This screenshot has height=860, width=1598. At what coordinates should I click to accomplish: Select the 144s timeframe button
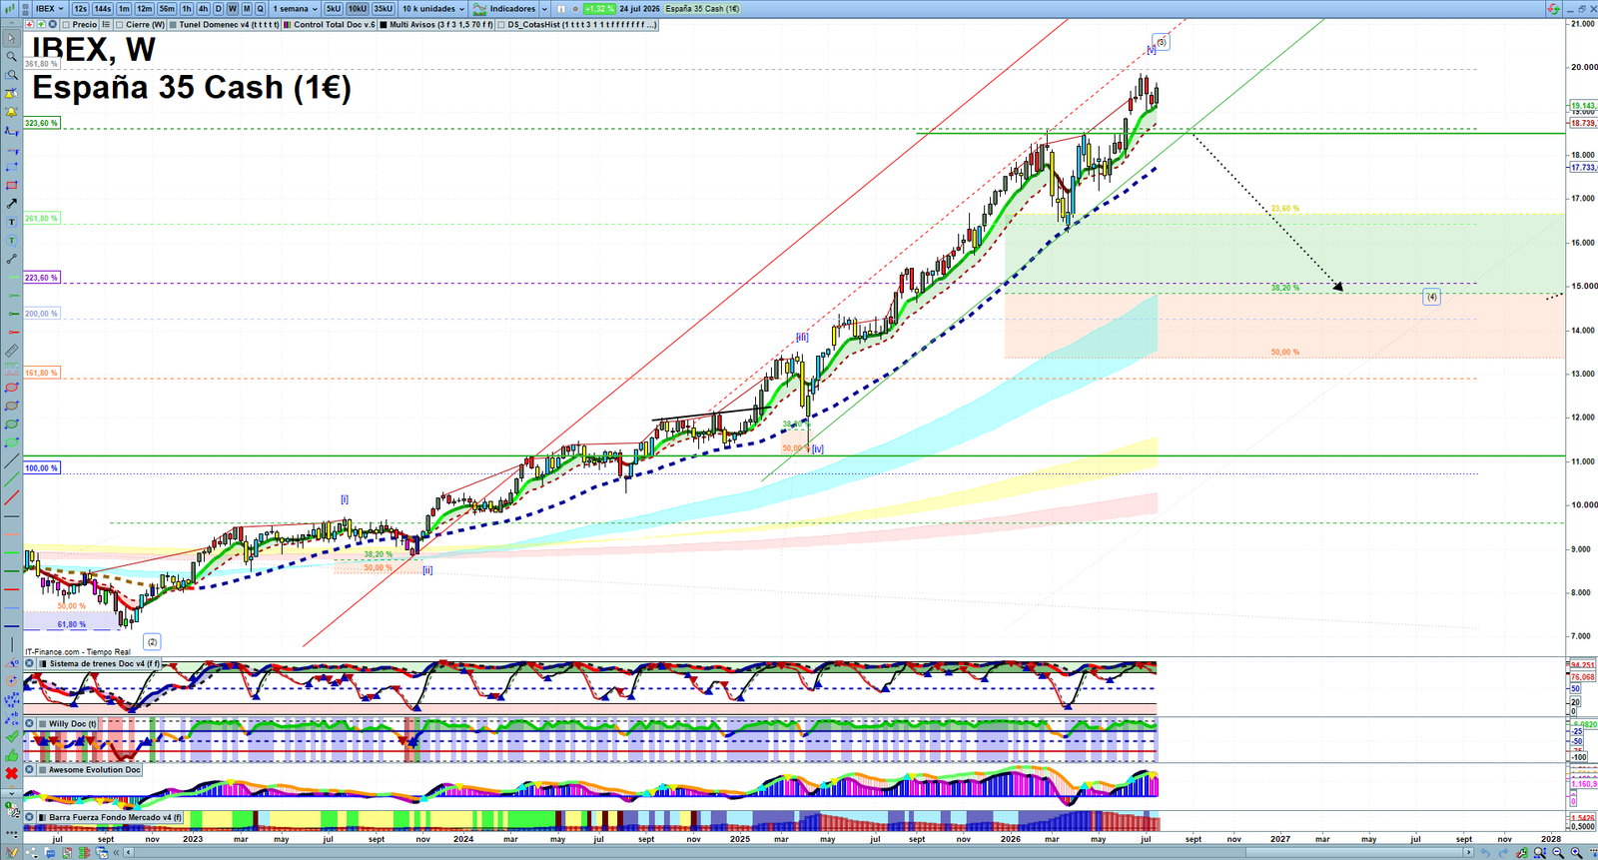[x=103, y=9]
